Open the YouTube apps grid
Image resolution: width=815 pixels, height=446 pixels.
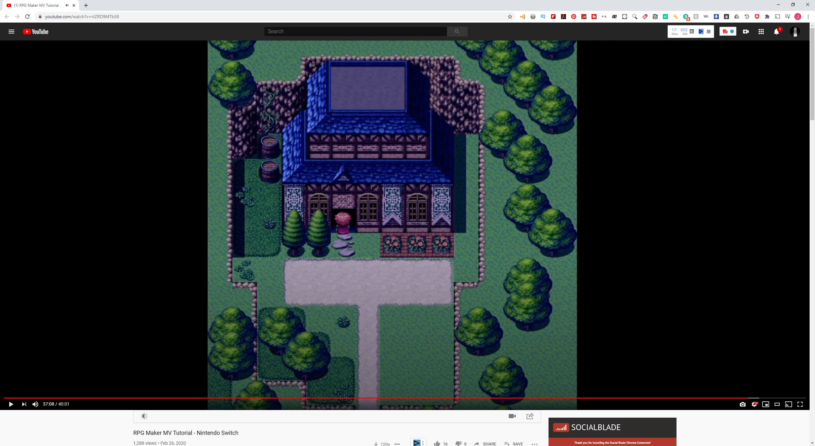(761, 32)
